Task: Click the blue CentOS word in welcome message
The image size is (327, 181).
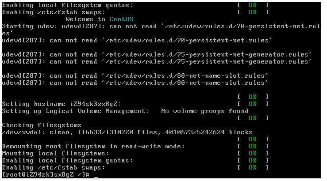Action: (121, 19)
